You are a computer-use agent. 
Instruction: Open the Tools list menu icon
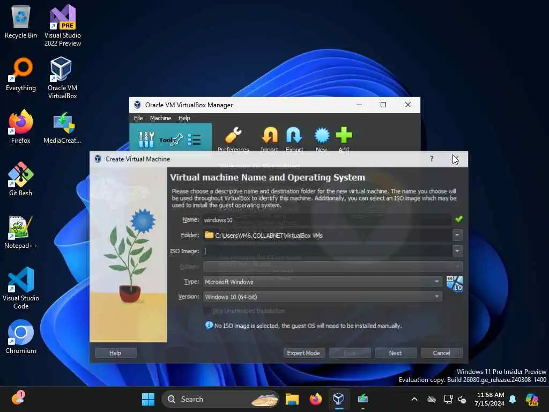[x=194, y=139]
